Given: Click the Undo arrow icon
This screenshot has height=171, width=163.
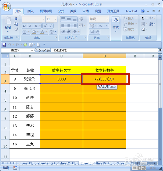Looking at the screenshot, I should click(9, 45).
